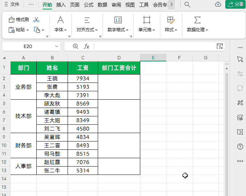Click the formula bar input field
The width and height of the screenshot is (246, 196).
154,46
